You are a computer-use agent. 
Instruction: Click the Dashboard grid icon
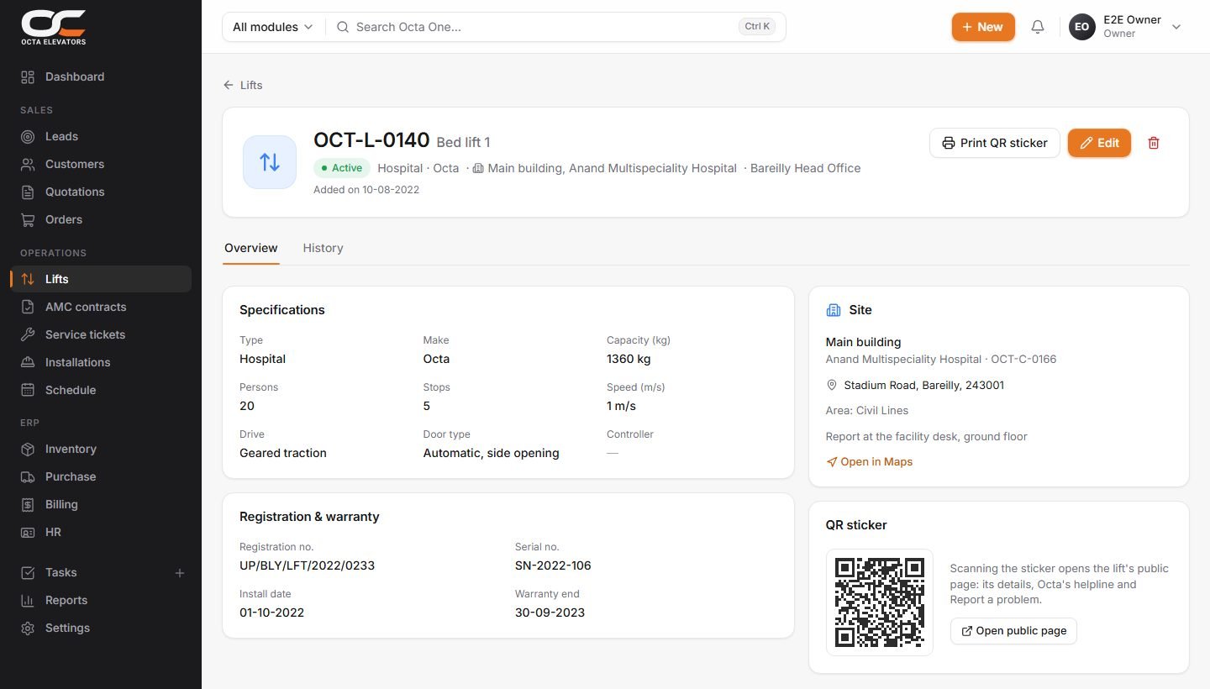28,77
